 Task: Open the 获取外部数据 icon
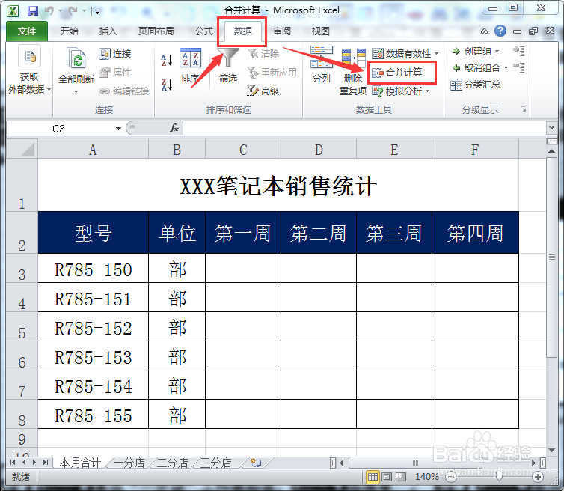click(x=30, y=57)
